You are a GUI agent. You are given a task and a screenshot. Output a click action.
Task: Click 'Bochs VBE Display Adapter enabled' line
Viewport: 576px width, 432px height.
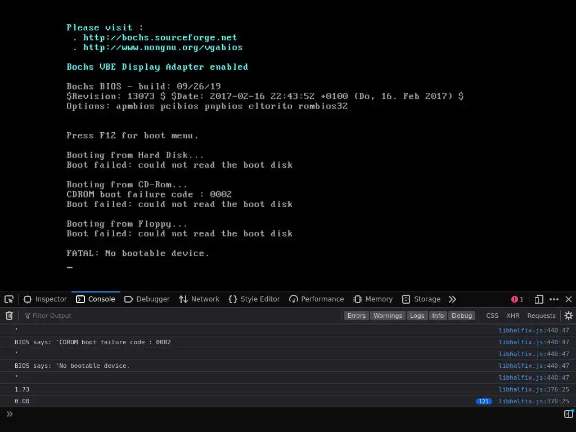pyautogui.click(x=157, y=67)
